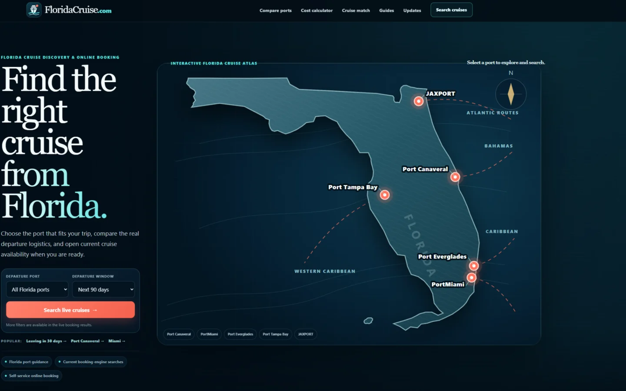
Task: Click the CARIBBEAN route label
Action: (502, 232)
